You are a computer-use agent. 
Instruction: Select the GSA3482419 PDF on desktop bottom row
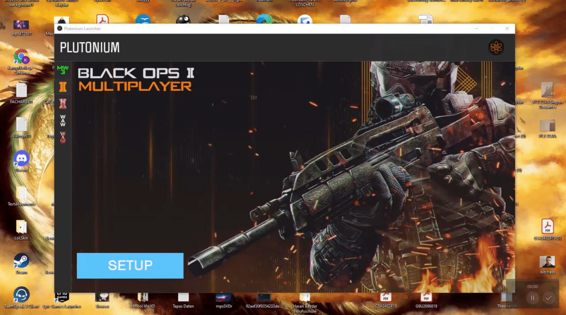point(385,300)
